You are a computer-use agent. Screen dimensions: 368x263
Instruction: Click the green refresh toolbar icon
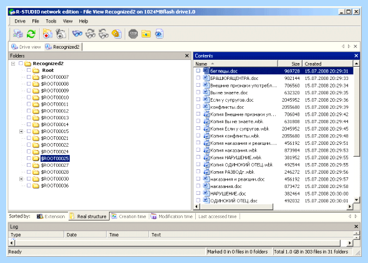tap(31, 34)
